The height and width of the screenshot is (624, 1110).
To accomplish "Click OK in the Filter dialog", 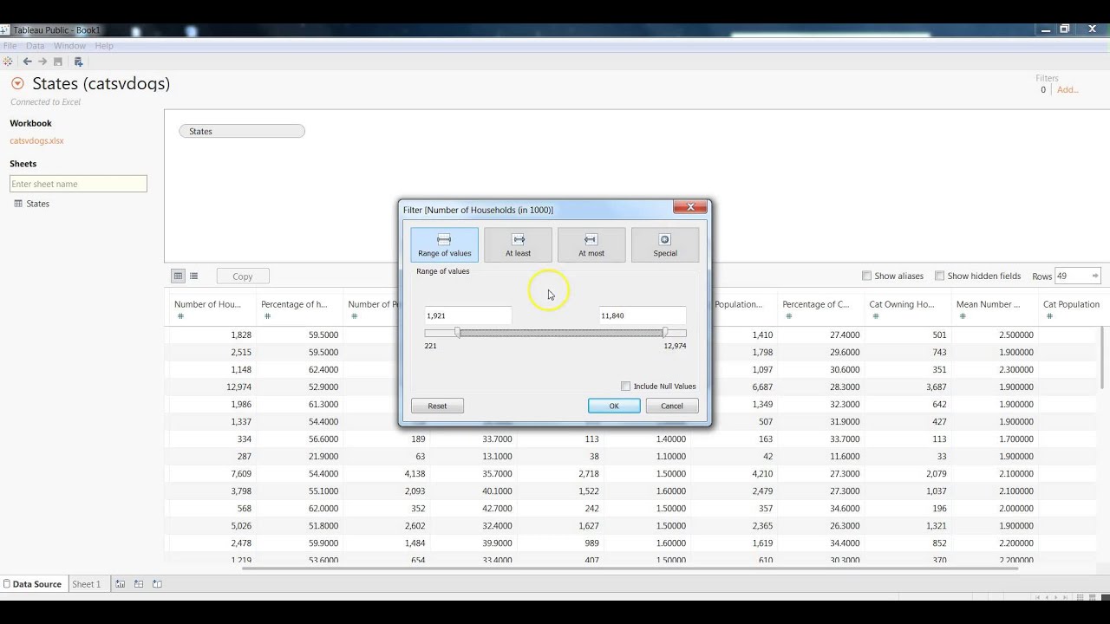I will tap(614, 406).
